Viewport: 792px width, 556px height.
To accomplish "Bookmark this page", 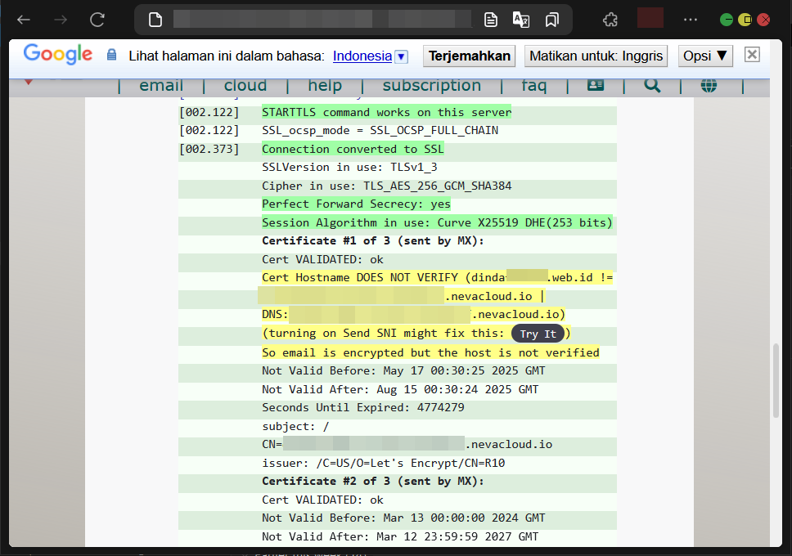I will (x=552, y=20).
